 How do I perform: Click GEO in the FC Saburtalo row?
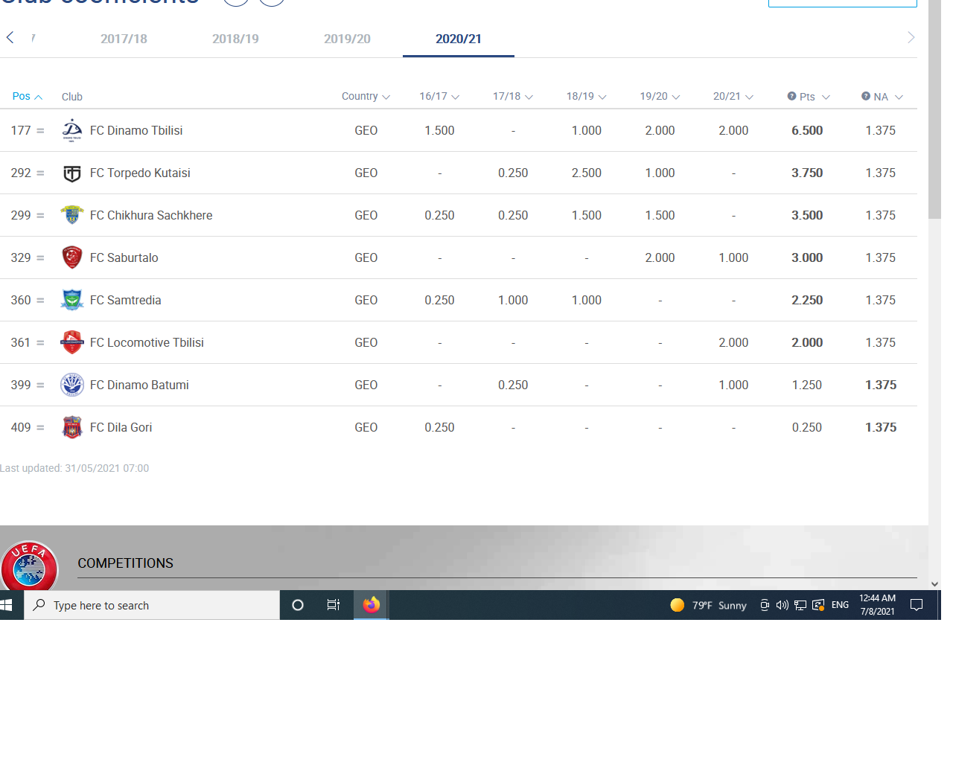coord(366,257)
